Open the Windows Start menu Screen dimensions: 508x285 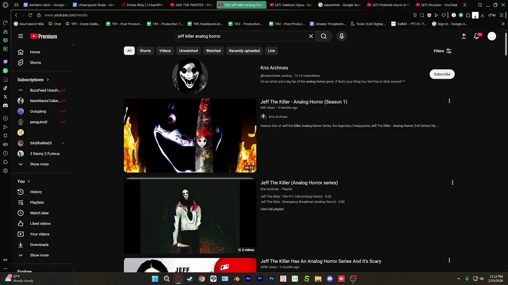155,279
